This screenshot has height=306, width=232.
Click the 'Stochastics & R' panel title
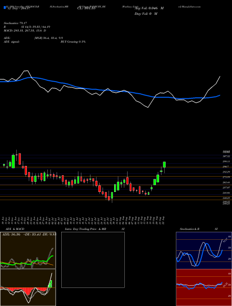click(x=189, y=229)
